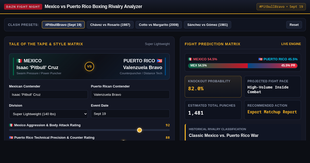Load the Cotto vs Margarito (2008) preset
Viewport: 310px width, 163px height.
[x=159, y=25]
